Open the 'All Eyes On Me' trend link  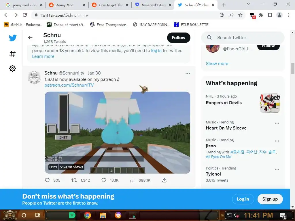(218, 157)
